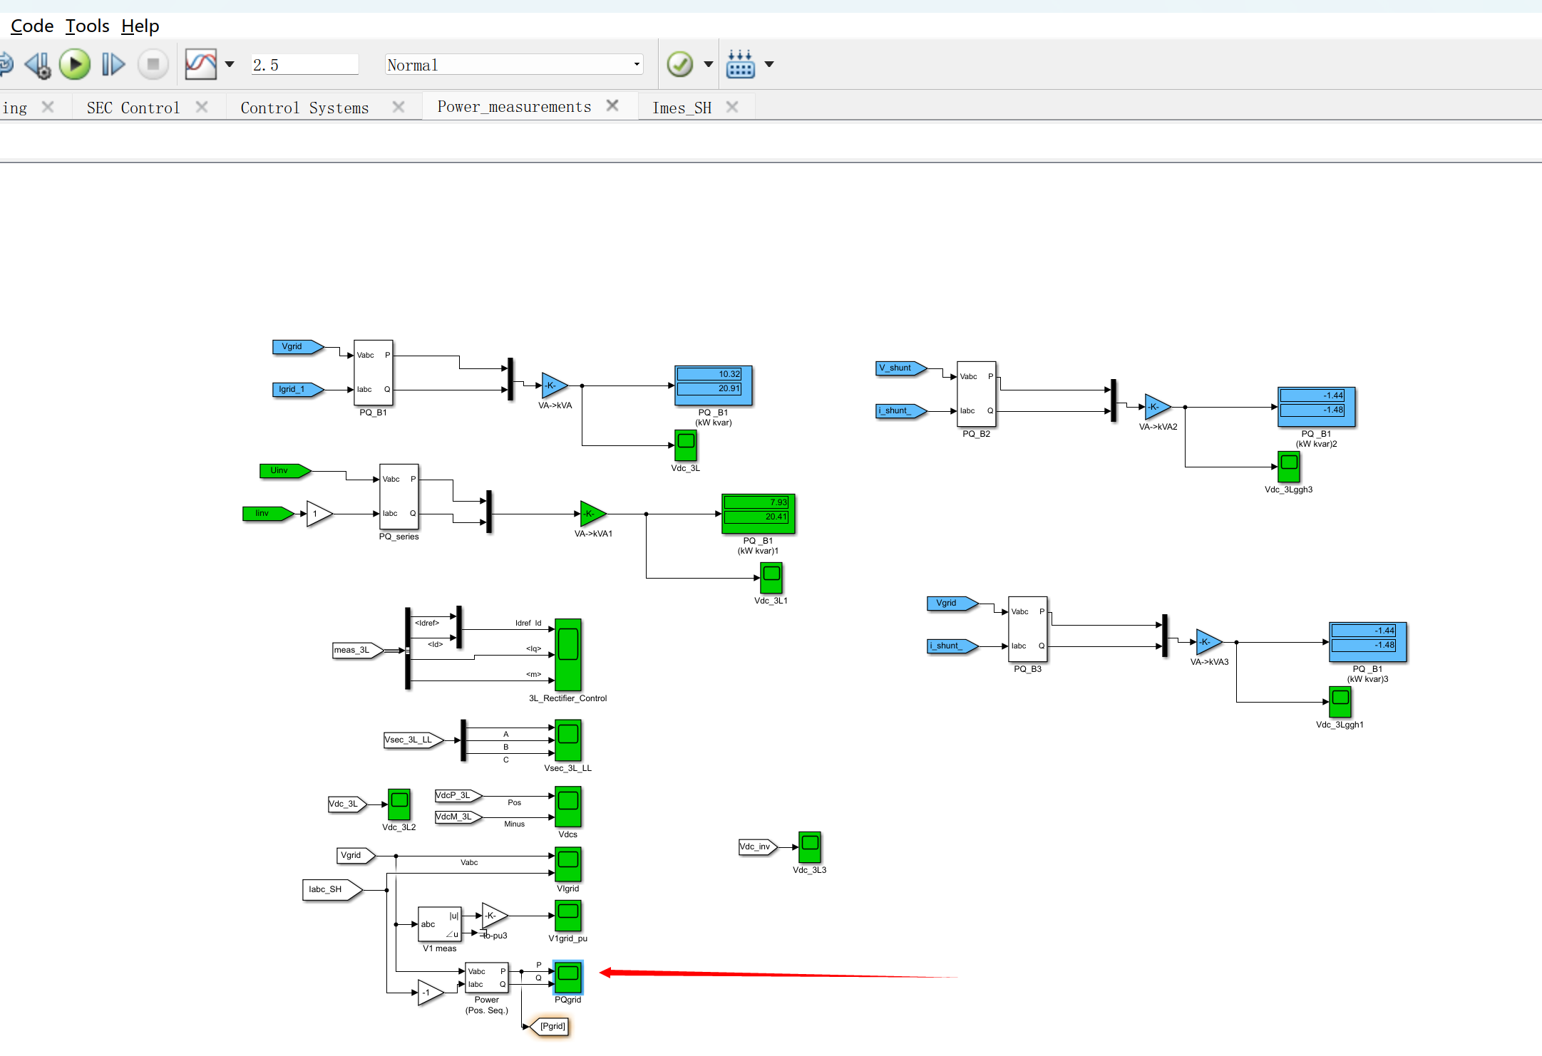
Task: Click the Step Back button
Action: [38, 64]
